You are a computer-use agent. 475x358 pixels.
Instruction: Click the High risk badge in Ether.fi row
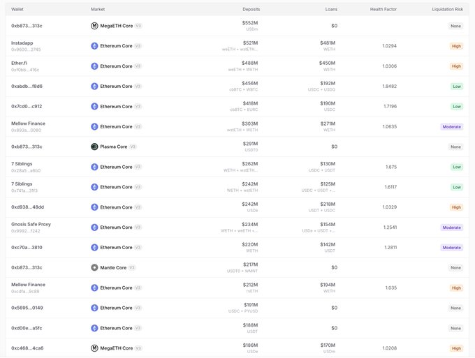[456, 66]
